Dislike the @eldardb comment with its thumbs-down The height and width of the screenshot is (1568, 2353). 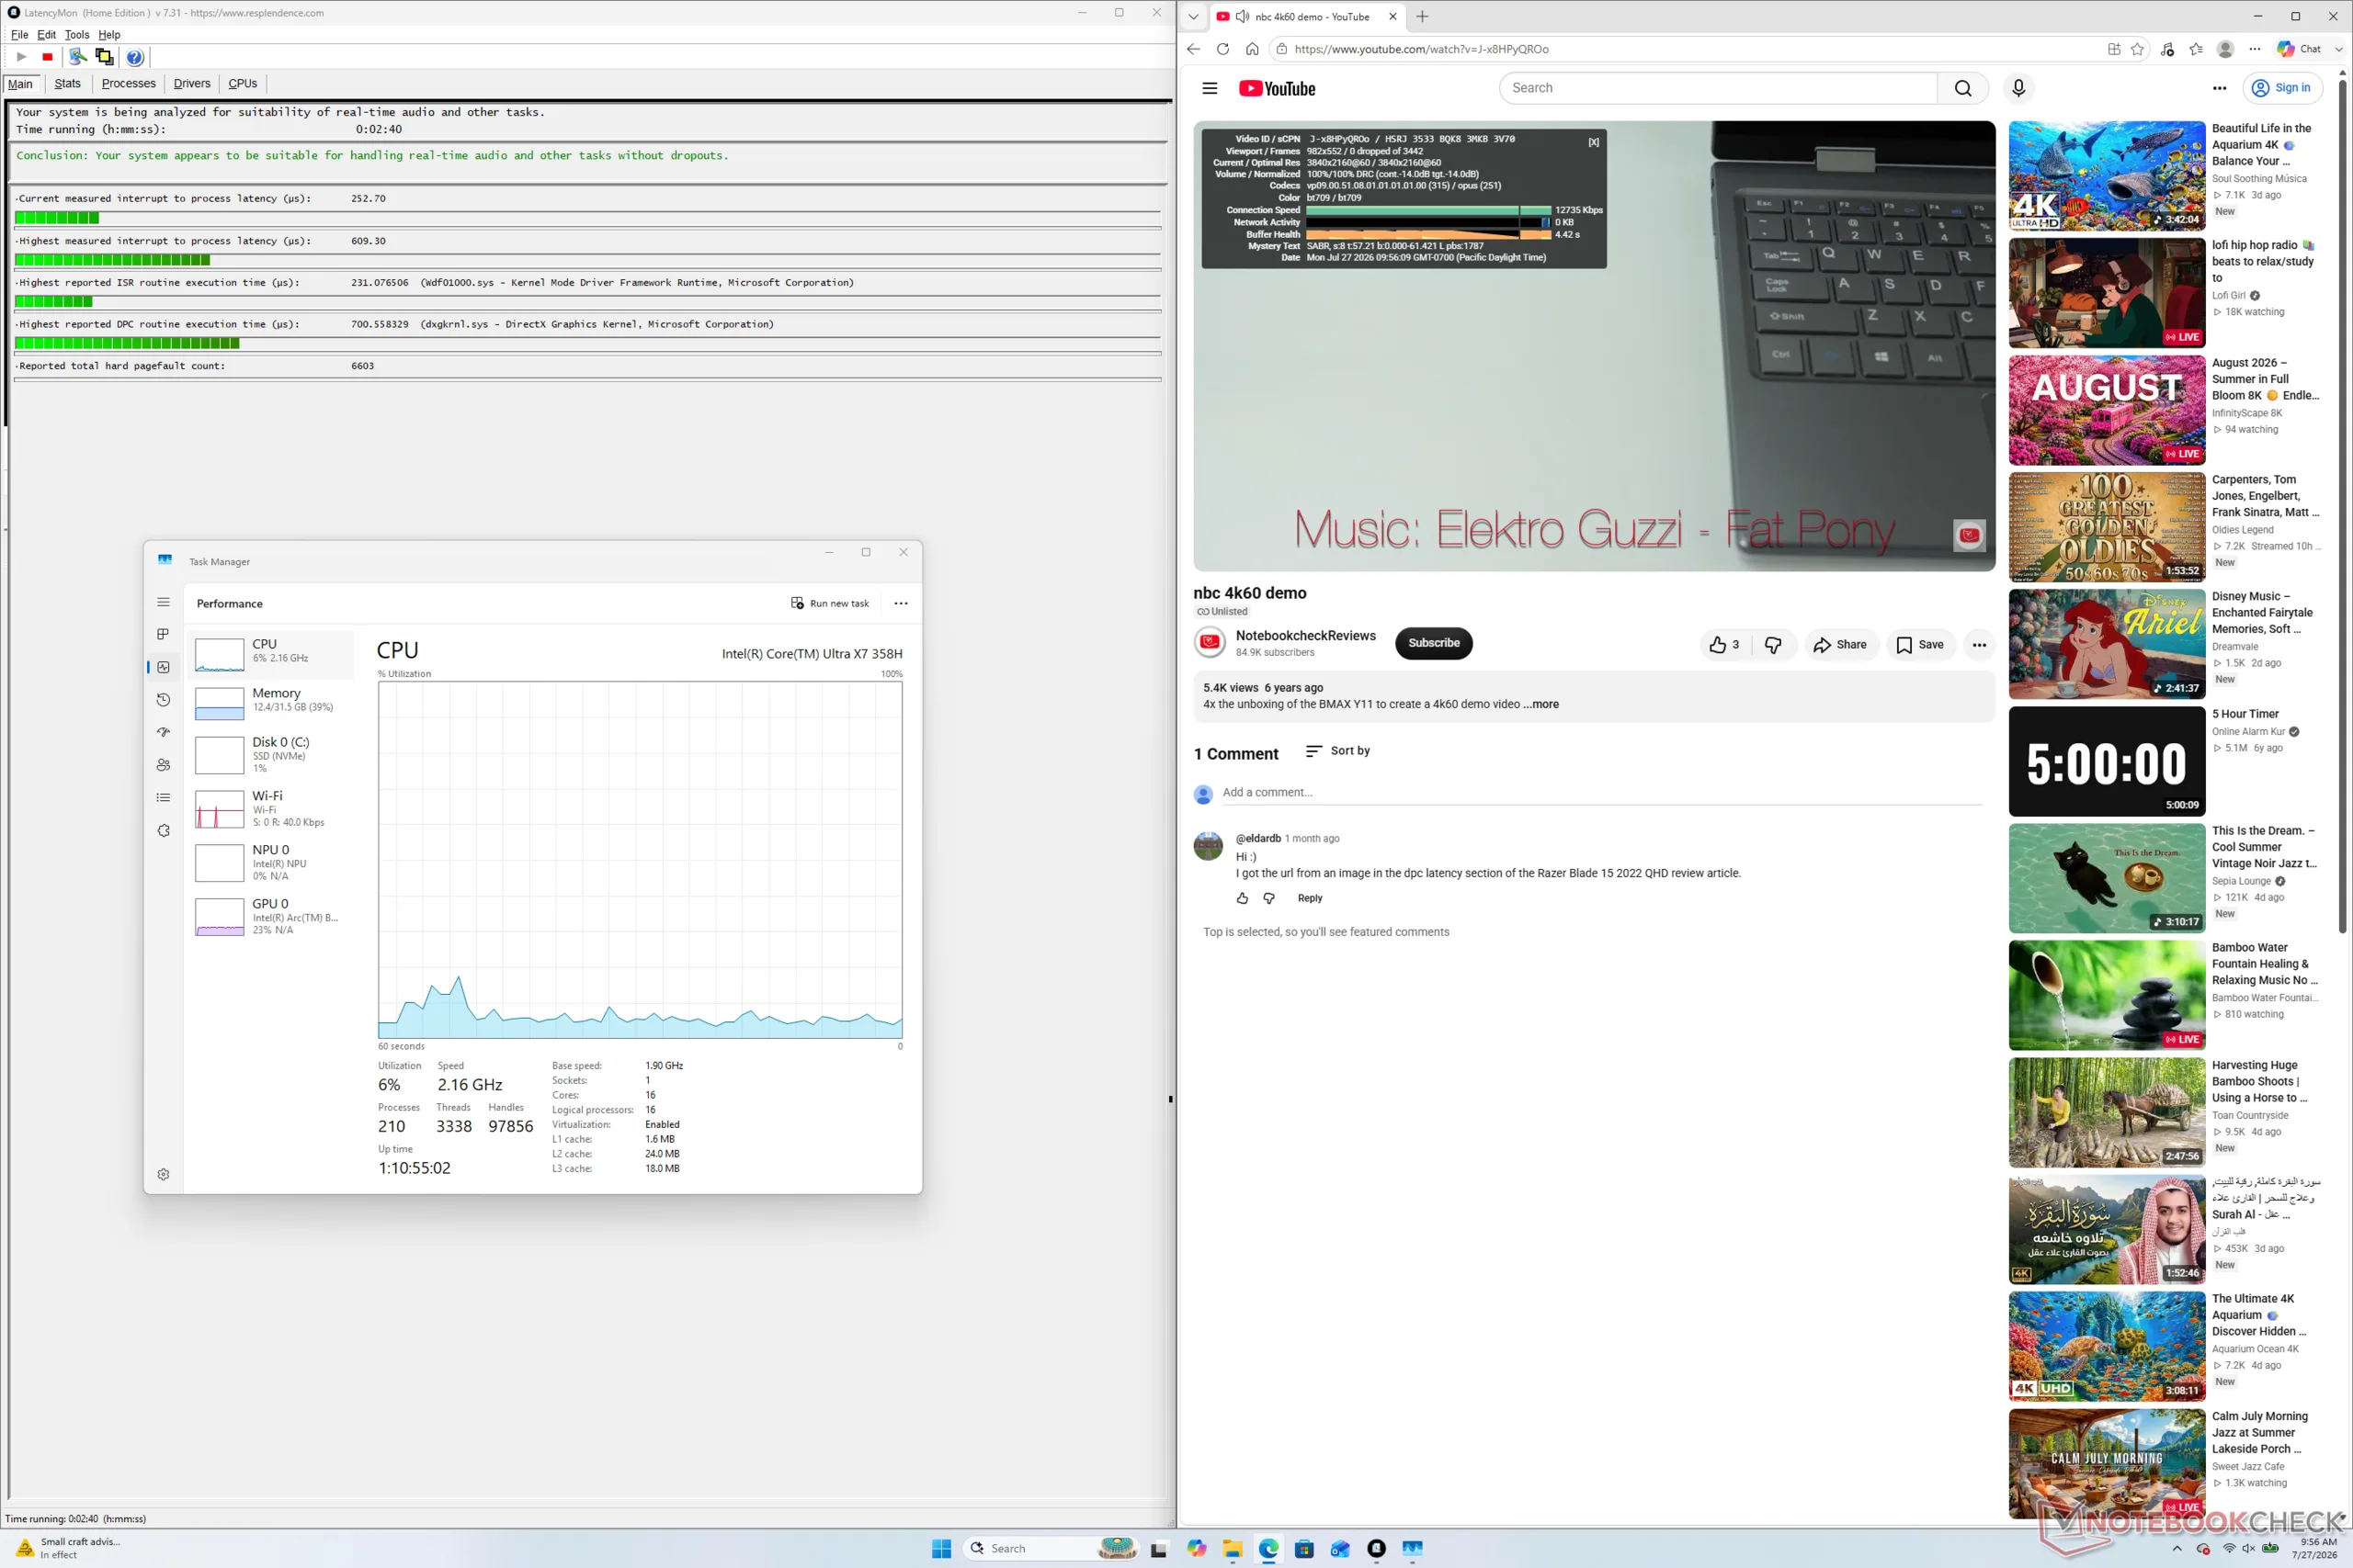[1268, 898]
